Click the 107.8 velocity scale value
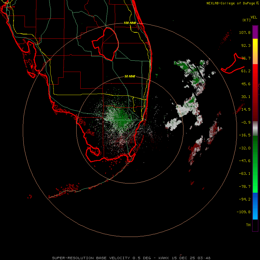The height and width of the screenshot is (260, 260). click(245, 32)
